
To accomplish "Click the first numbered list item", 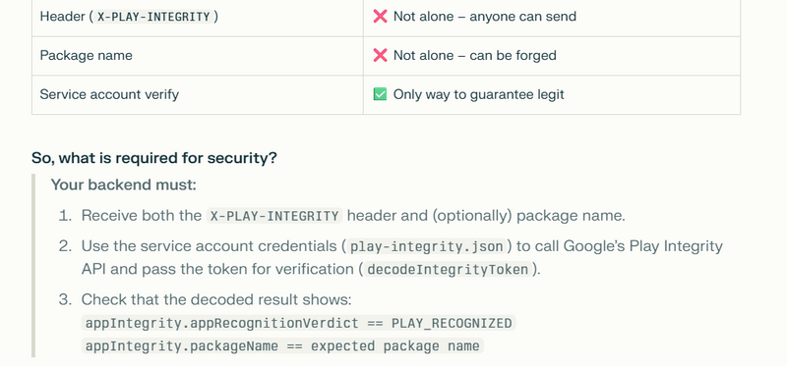I will pos(341,216).
